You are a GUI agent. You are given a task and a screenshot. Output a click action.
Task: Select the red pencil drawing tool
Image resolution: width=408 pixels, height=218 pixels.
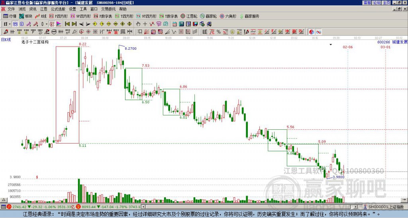6,32
